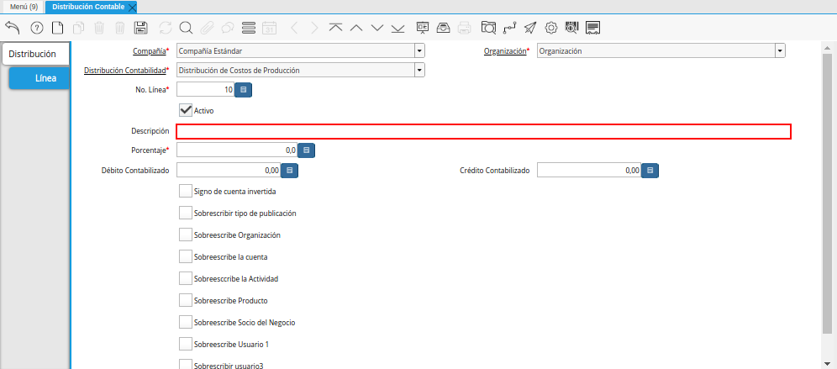Toggle grid view with stacked lines icon
837x369 pixels.
click(x=248, y=28)
